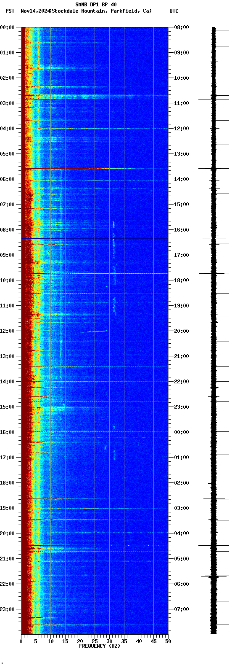Click the '03:00' PST time label

point(7,103)
